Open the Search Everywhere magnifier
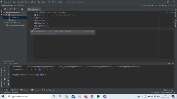The image size is (177, 99). click(175, 5)
